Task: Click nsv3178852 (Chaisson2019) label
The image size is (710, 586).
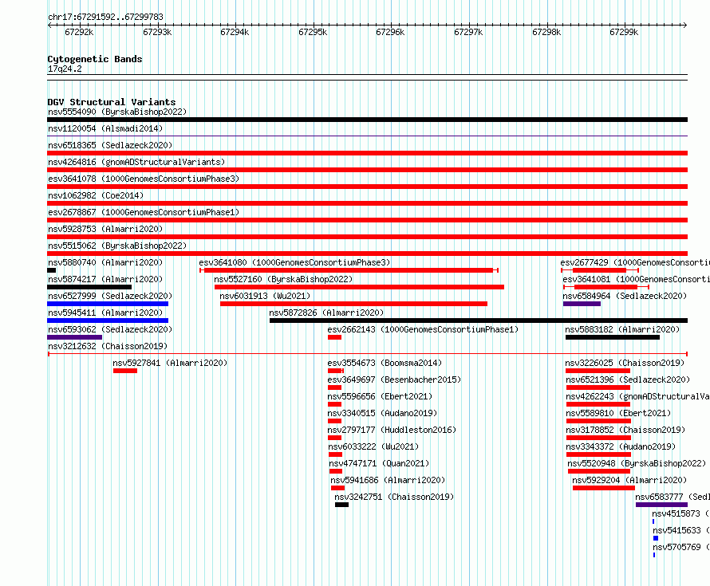Action: click(x=625, y=430)
